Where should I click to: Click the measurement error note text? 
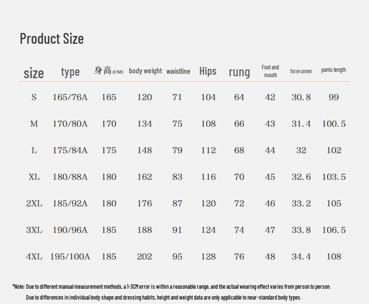(x=172, y=286)
